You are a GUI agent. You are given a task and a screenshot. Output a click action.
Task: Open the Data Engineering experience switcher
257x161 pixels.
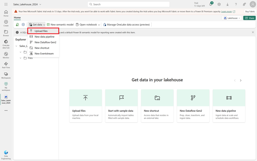click(x=6, y=155)
